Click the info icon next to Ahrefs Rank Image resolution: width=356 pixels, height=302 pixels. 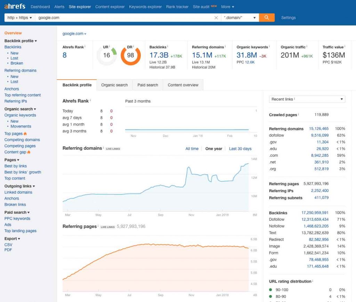[85, 47]
